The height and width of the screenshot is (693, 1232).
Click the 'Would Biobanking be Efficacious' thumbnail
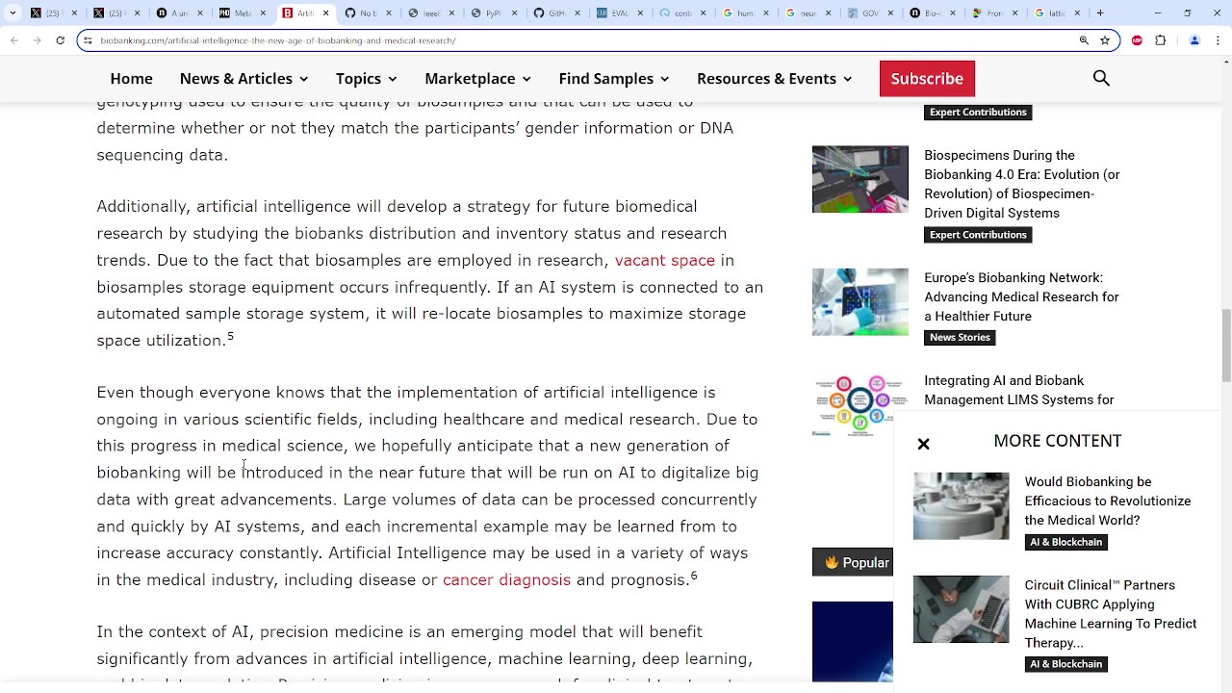(962, 506)
